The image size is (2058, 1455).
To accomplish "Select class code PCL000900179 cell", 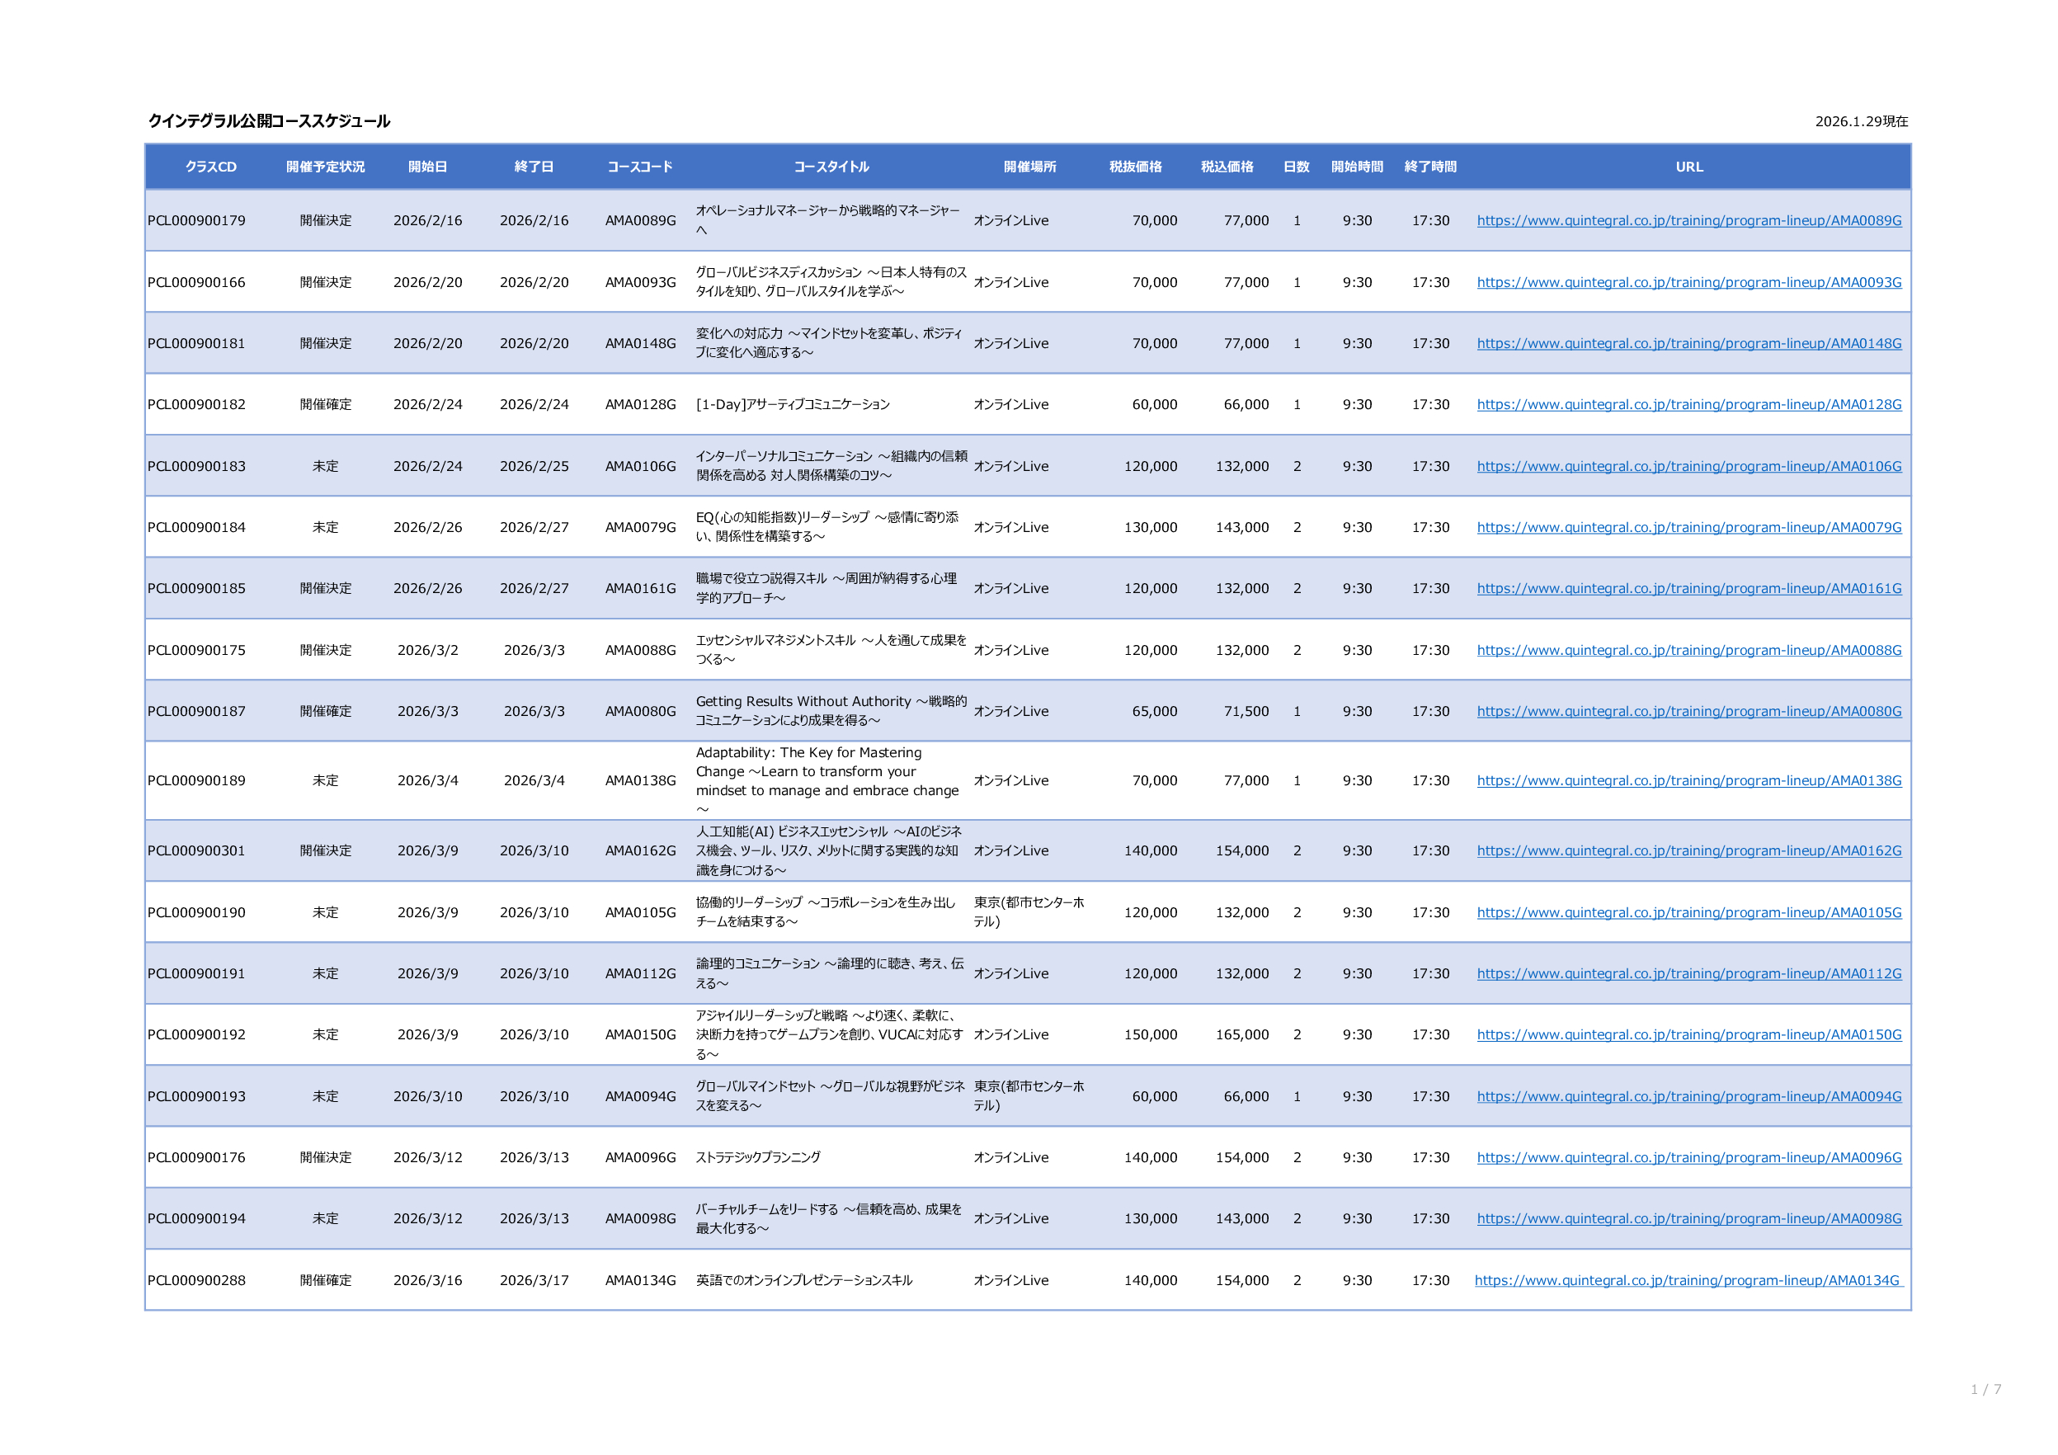I will click(x=196, y=220).
